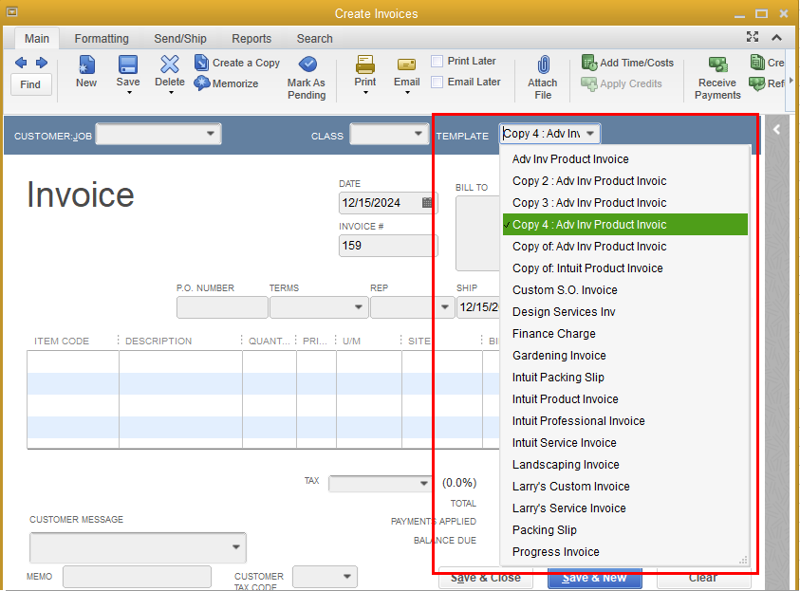Open the Reports tab
This screenshot has width=800, height=591.
pyautogui.click(x=251, y=39)
